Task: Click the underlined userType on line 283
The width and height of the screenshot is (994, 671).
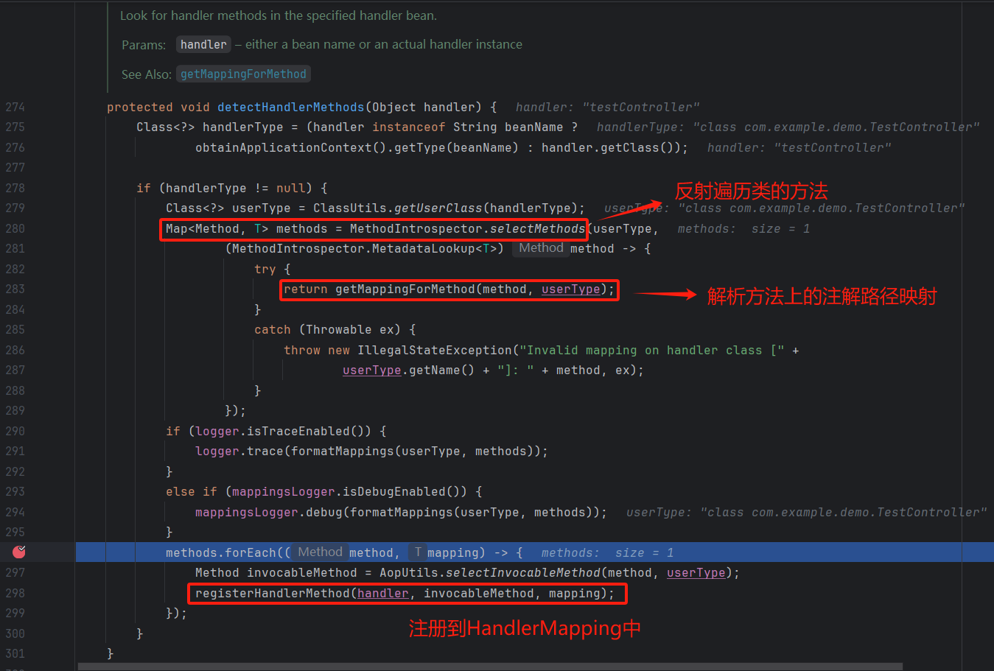Action: 570,289
